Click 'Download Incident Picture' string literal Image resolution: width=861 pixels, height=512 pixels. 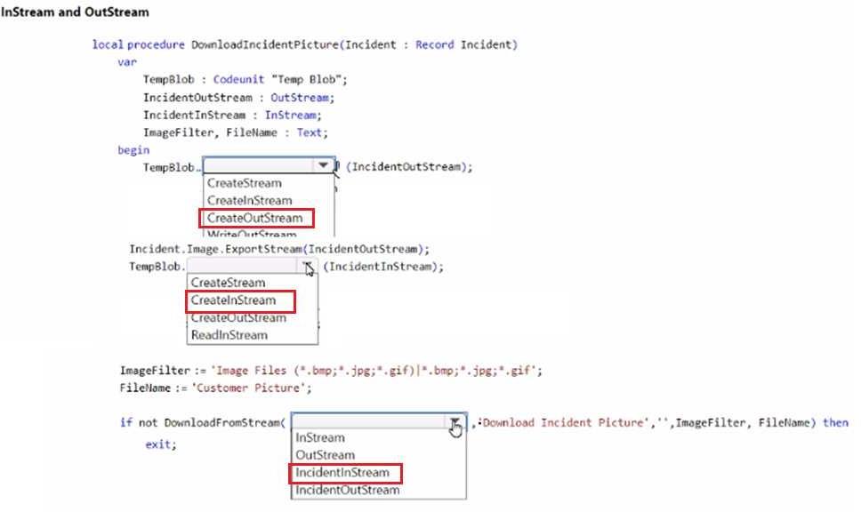coord(563,422)
